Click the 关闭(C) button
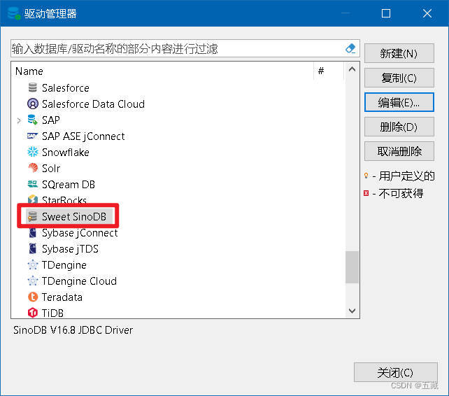The width and height of the screenshot is (449, 396). tap(396, 372)
